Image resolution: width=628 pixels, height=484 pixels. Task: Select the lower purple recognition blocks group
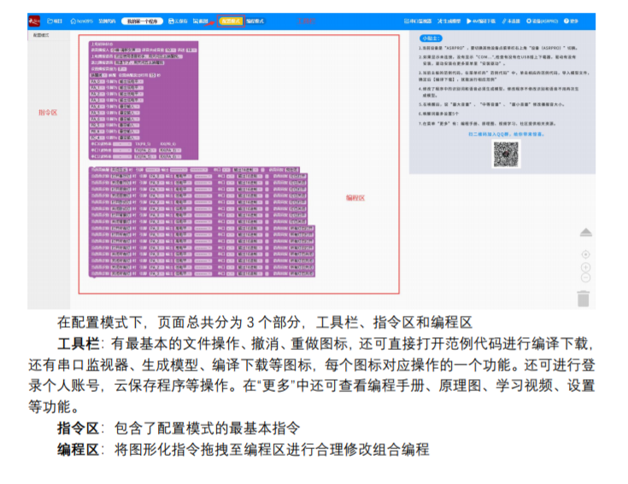[202, 222]
